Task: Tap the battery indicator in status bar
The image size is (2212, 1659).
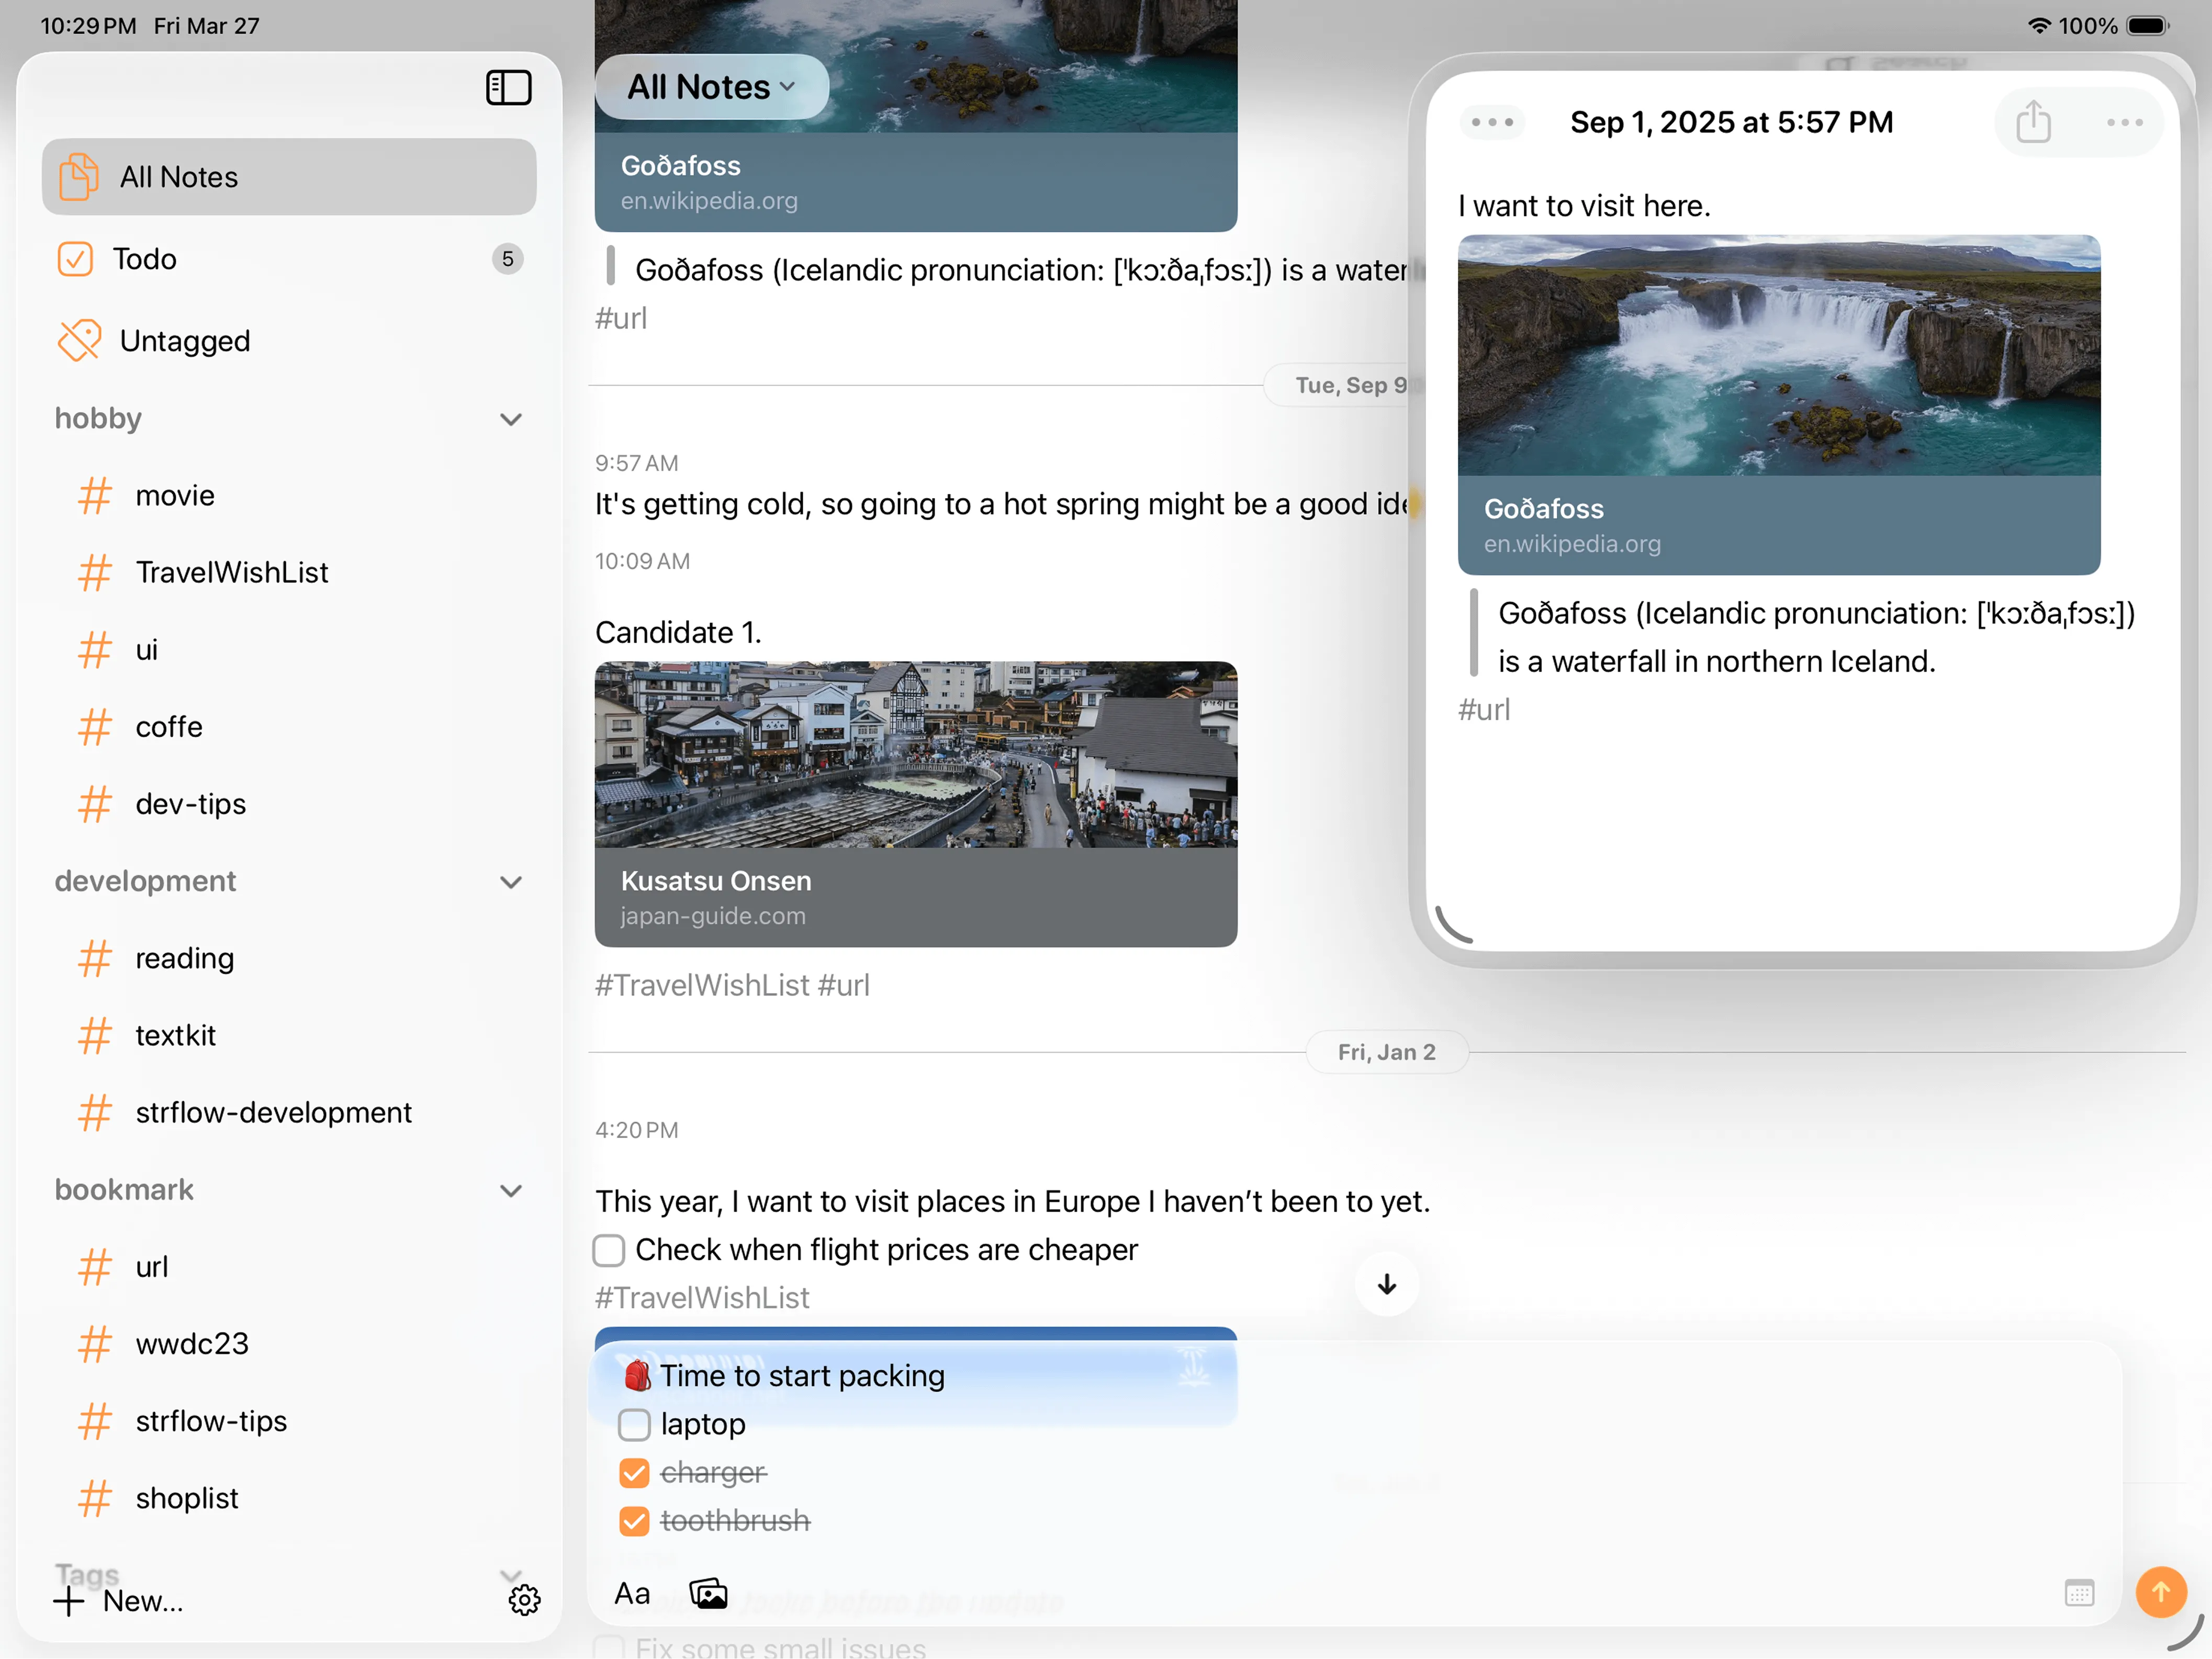Action: pos(2148,26)
